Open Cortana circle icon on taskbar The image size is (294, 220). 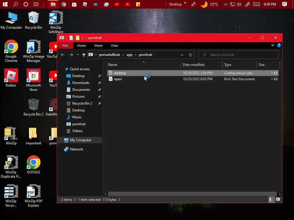point(26,4)
